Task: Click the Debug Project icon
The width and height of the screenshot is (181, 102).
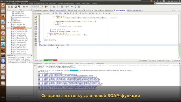Action: click(x=62, y=7)
